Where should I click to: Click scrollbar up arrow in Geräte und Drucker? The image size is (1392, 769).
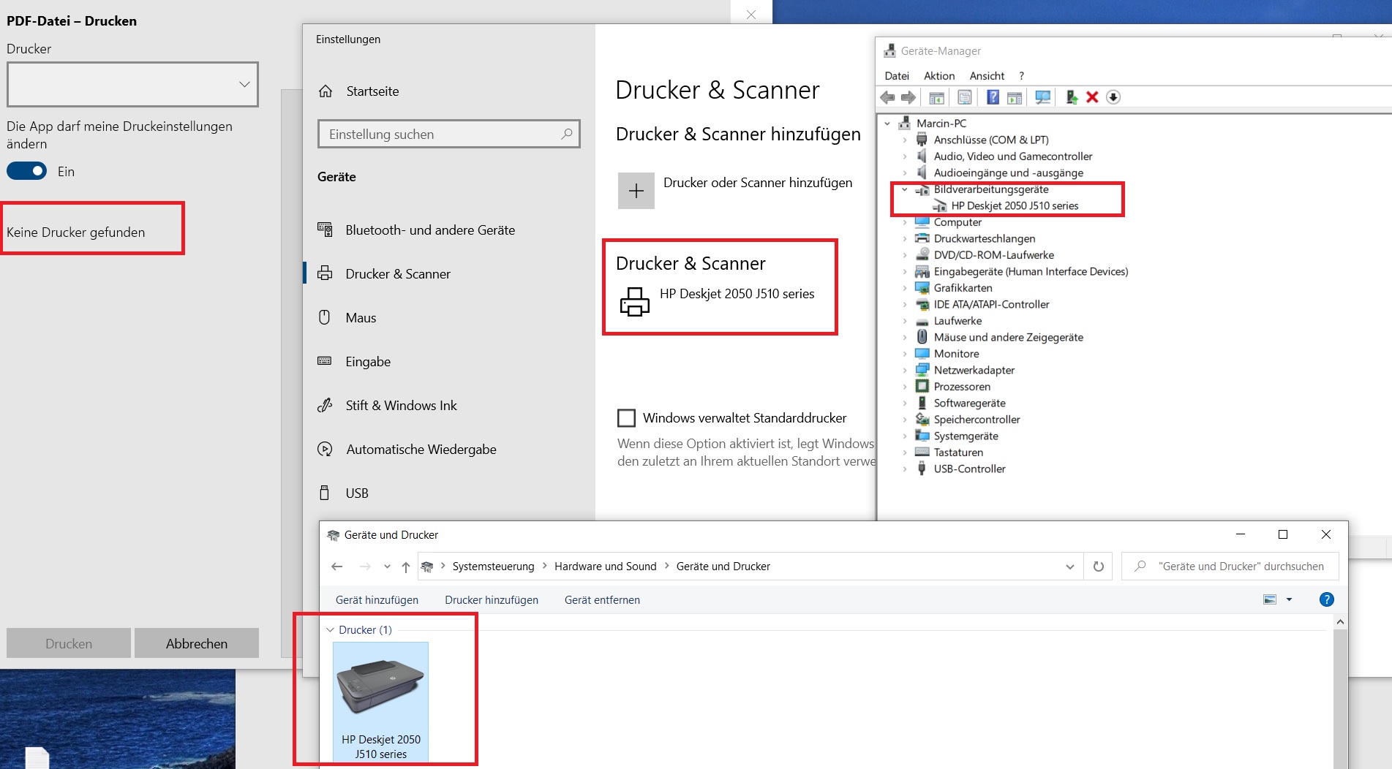(1340, 622)
